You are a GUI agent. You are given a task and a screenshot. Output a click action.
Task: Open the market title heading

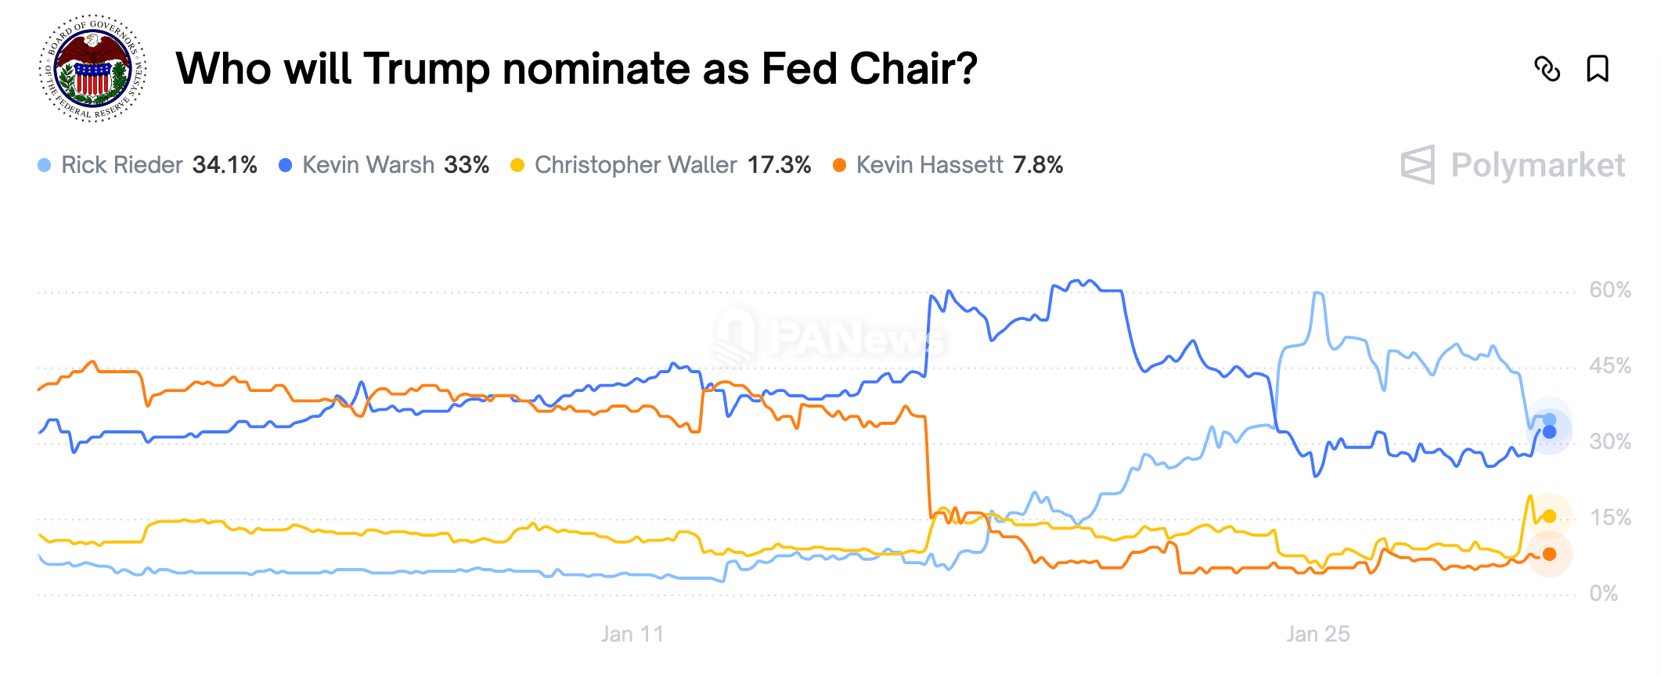[x=577, y=69]
